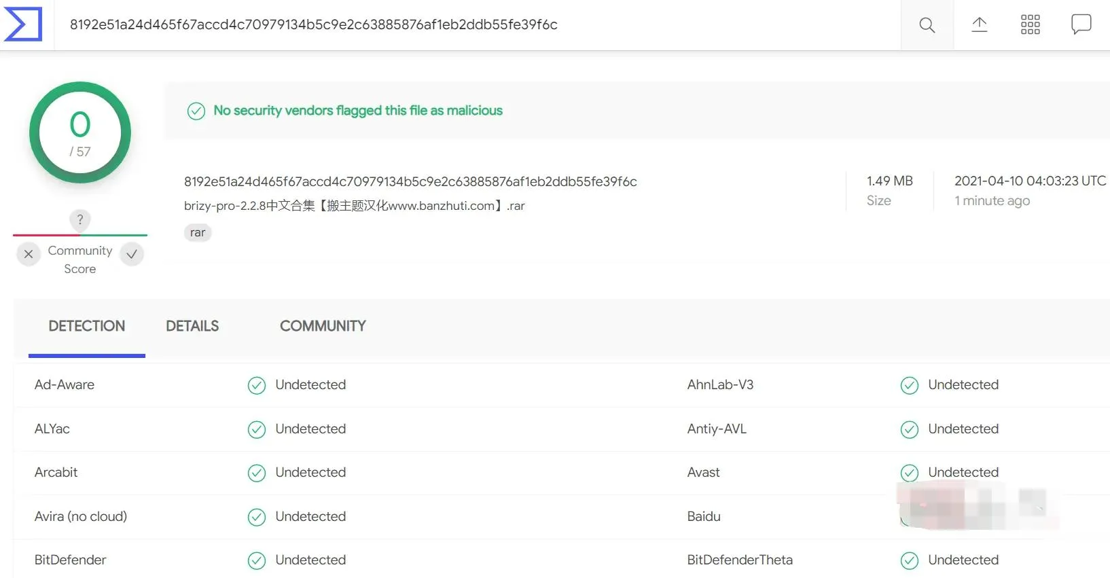1110x578 pixels.
Task: Click the green no-detections check icon
Action: (196, 111)
